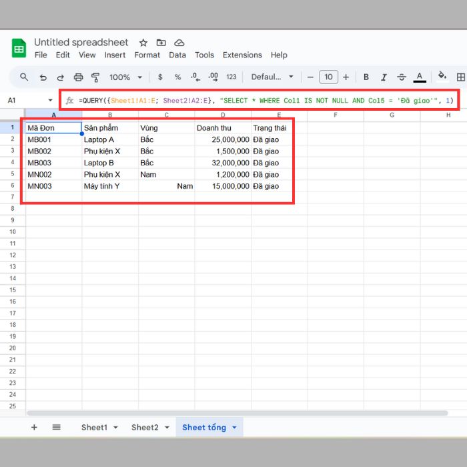Screen dimensions: 467x467
Task: Toggle bold formatting
Action: [366, 77]
